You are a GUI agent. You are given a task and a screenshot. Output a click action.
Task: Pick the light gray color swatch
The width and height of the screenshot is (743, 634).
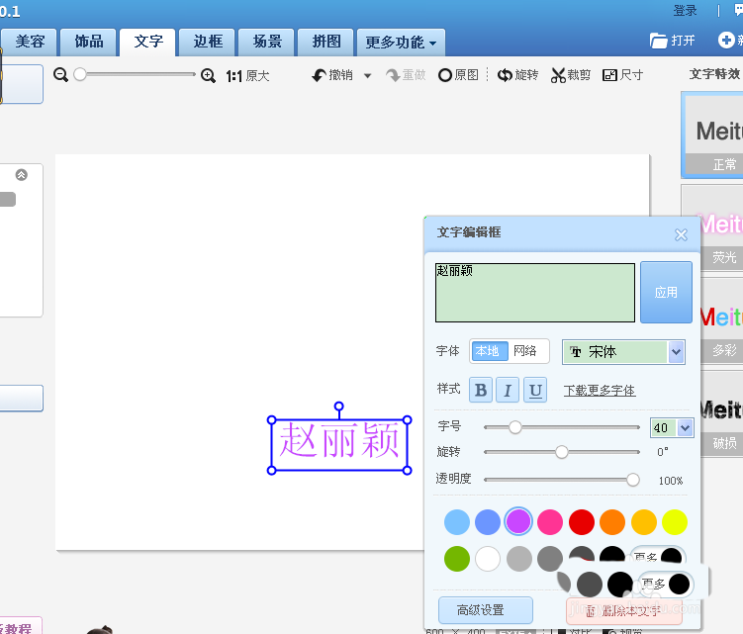[x=518, y=559]
